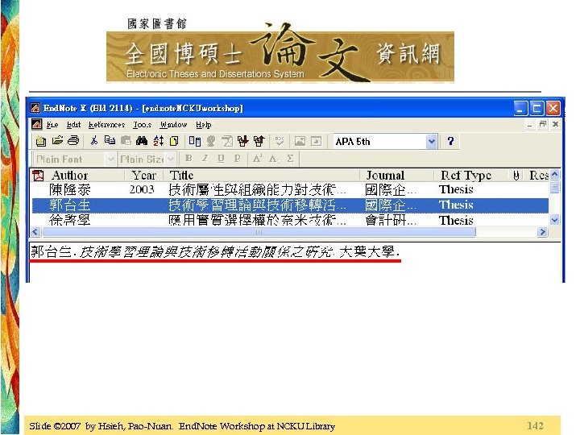Click the spell check ABC icon
Viewport: 580px width, 435px height.
[x=280, y=141]
